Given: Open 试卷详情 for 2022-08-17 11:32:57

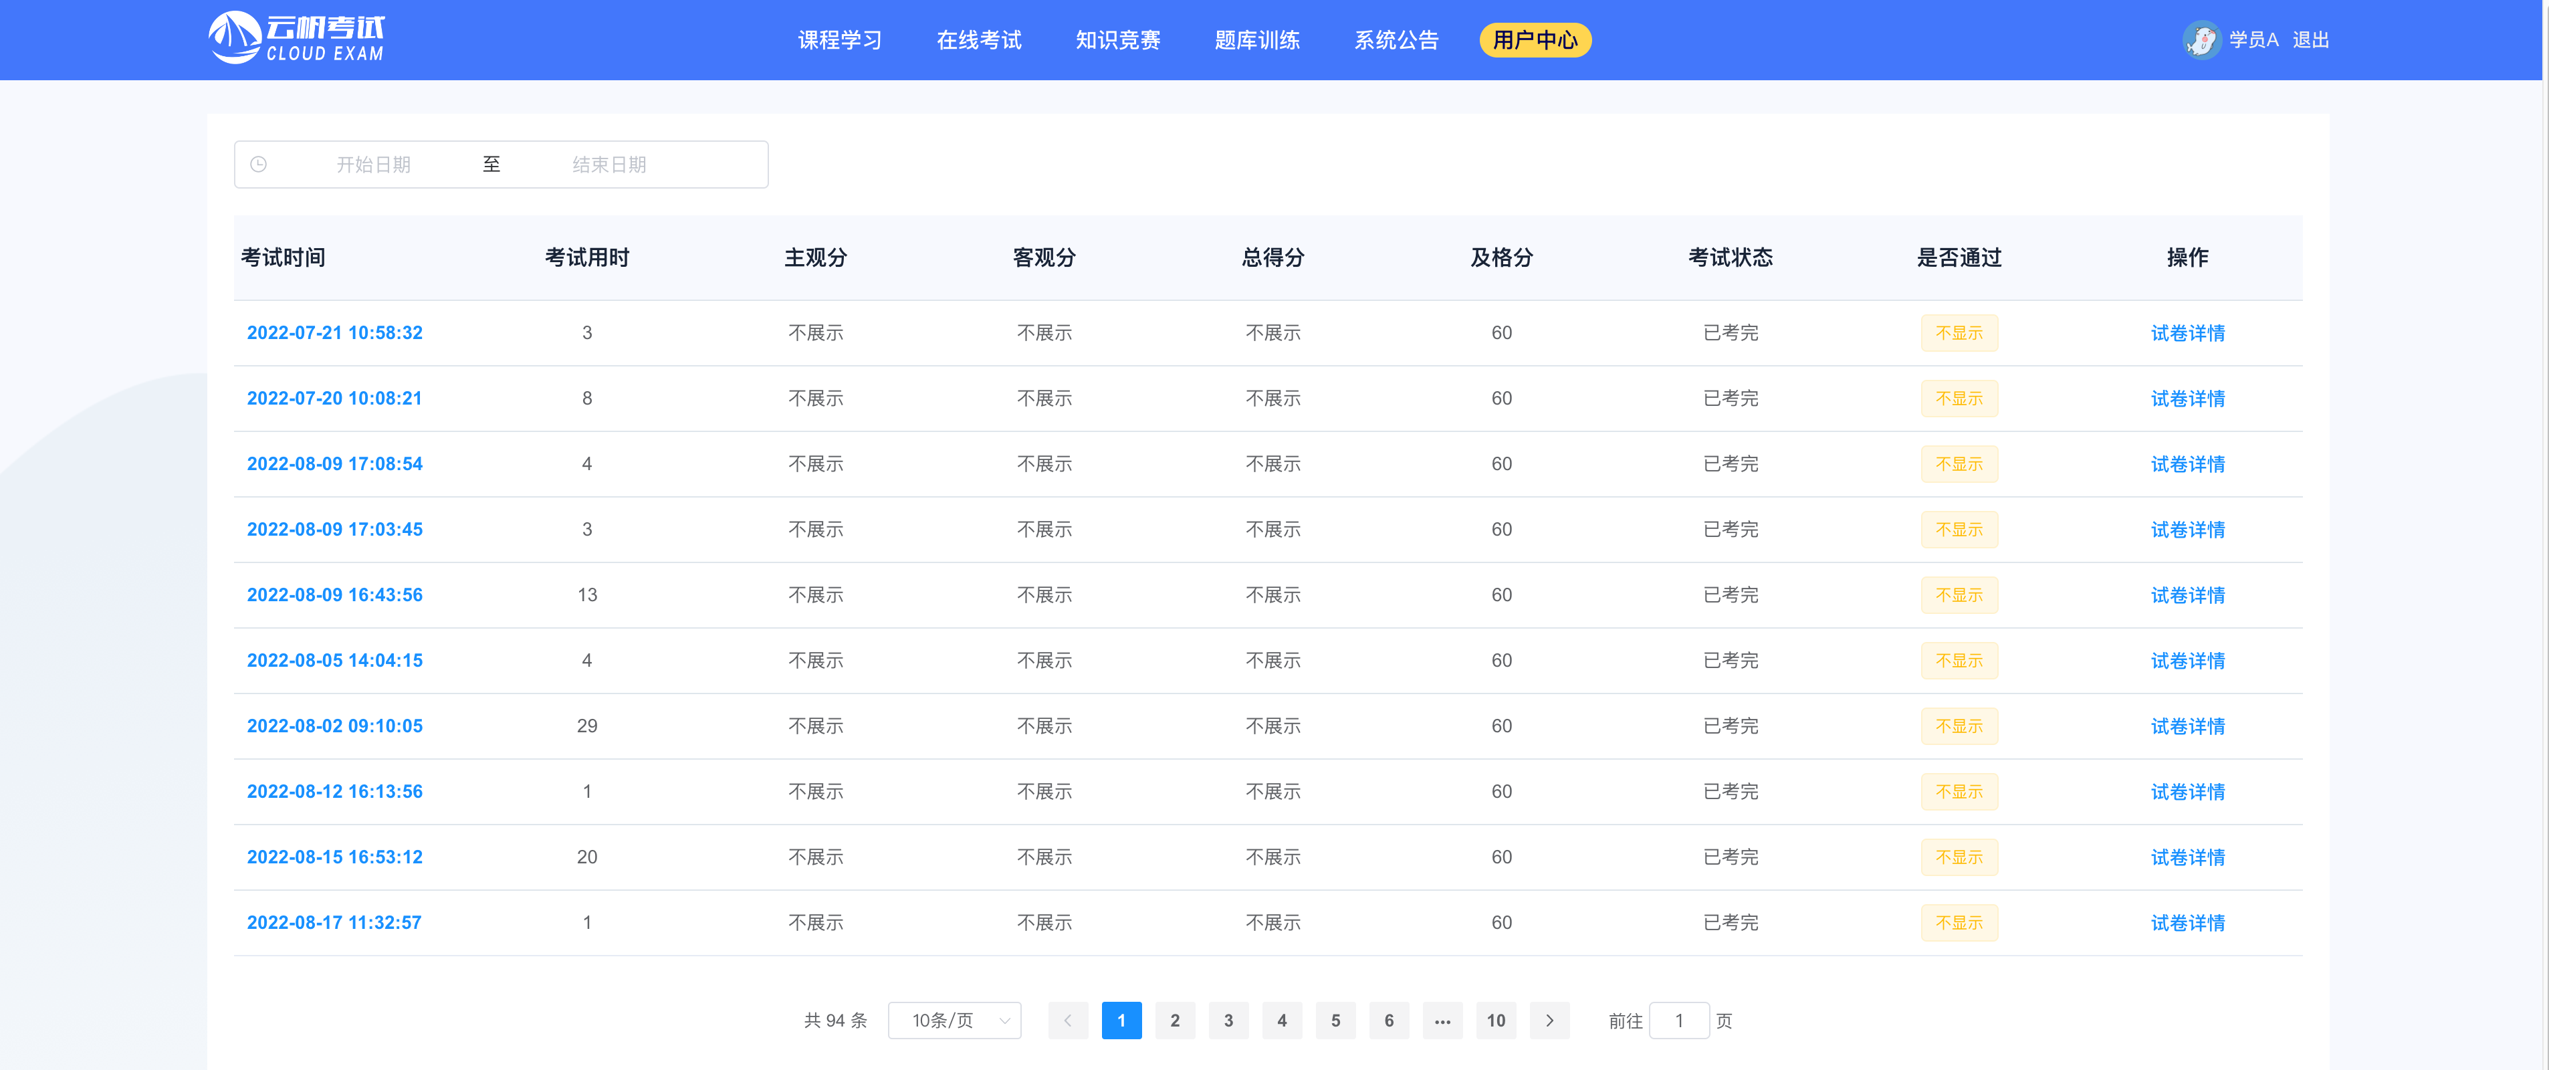Looking at the screenshot, I should point(2188,922).
